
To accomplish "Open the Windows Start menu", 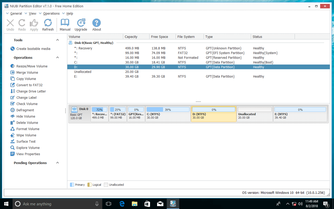I will point(6,204).
